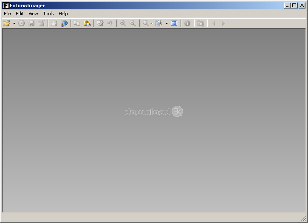Paste from clipboard using the toolbar icon
The image size is (308, 223).
tap(87, 23)
